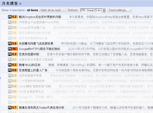Viewport: 153px width, 113px height.
Task: Open article 移动互联网应用栏目开通
Action: 35,33
